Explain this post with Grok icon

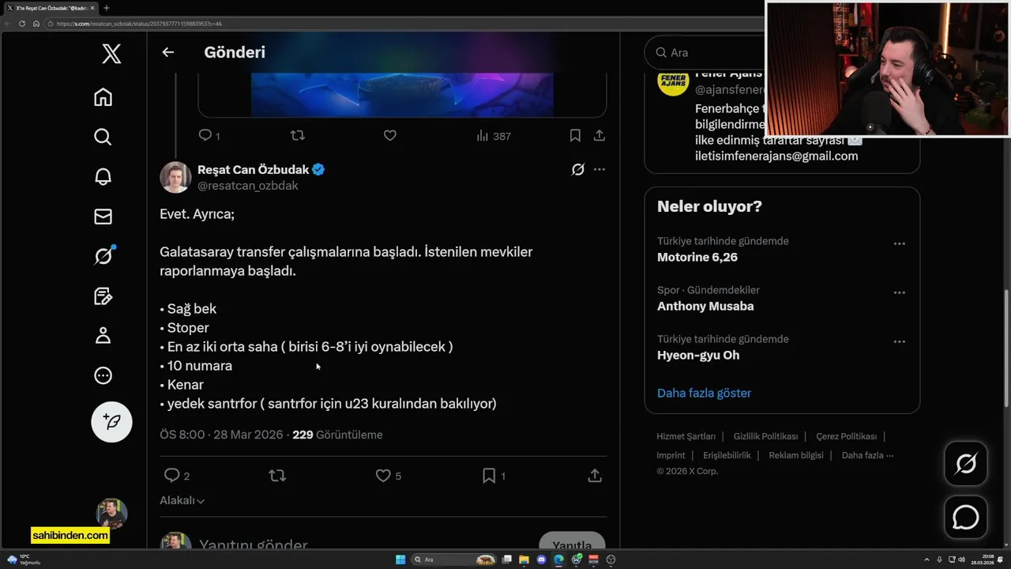tap(578, 169)
